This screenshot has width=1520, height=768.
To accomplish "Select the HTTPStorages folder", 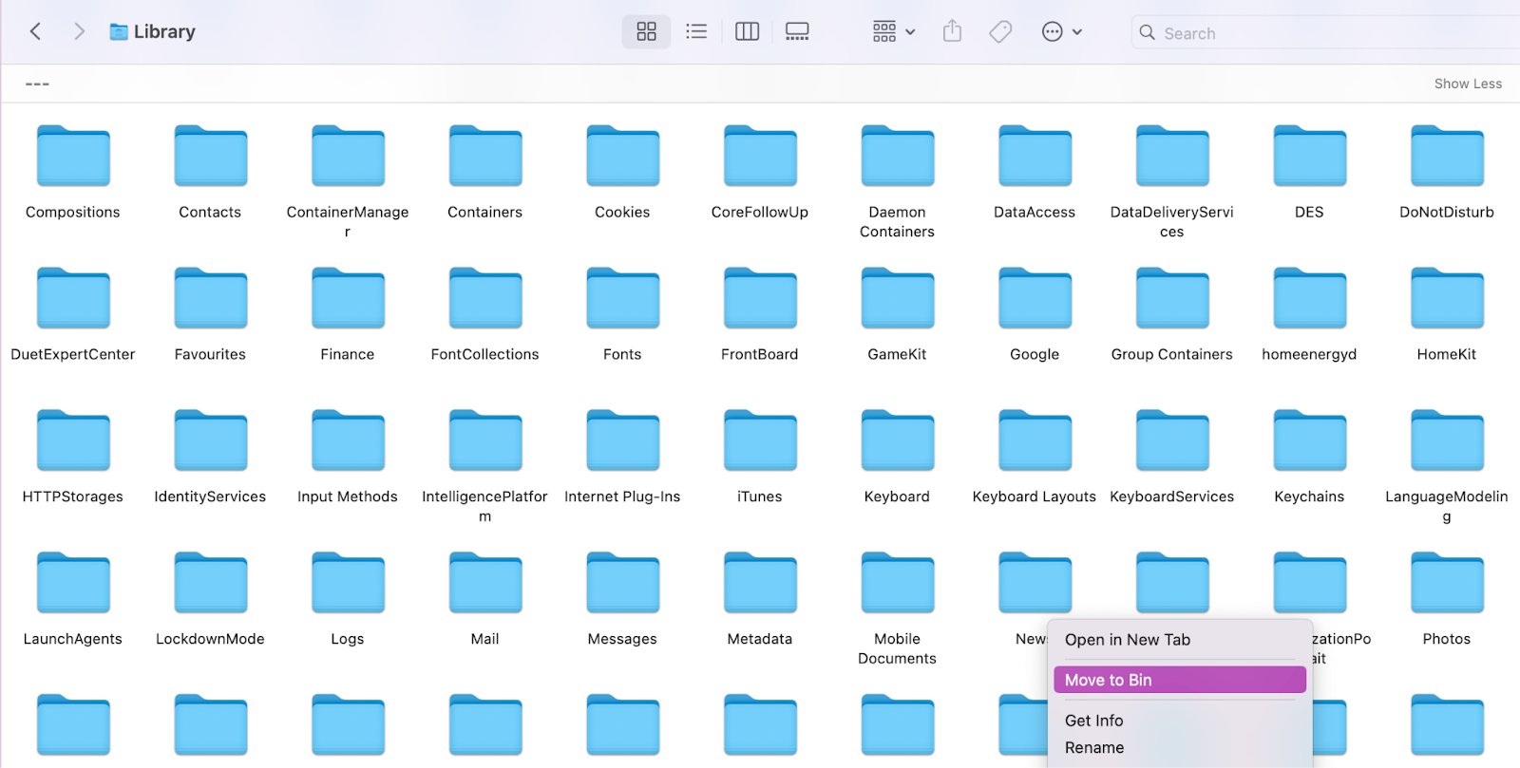I will point(73,441).
